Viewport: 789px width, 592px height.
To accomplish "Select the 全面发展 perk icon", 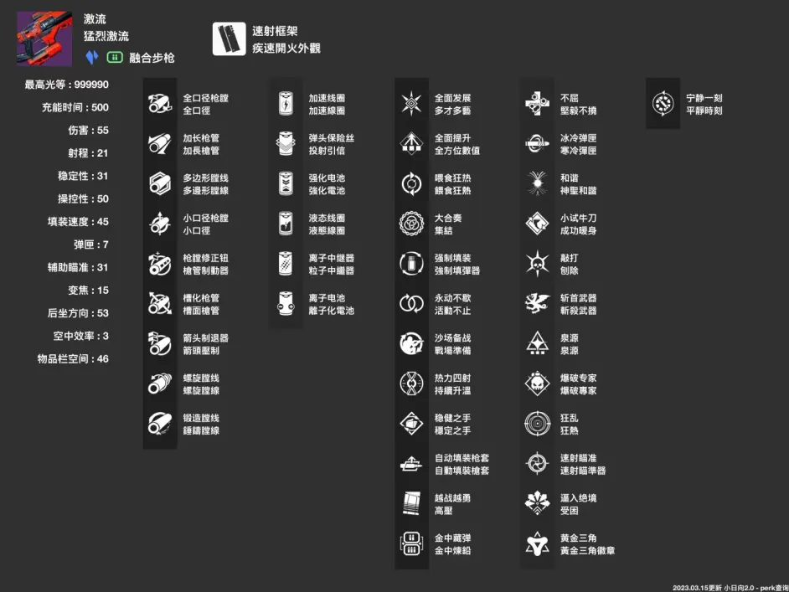I will [411, 101].
